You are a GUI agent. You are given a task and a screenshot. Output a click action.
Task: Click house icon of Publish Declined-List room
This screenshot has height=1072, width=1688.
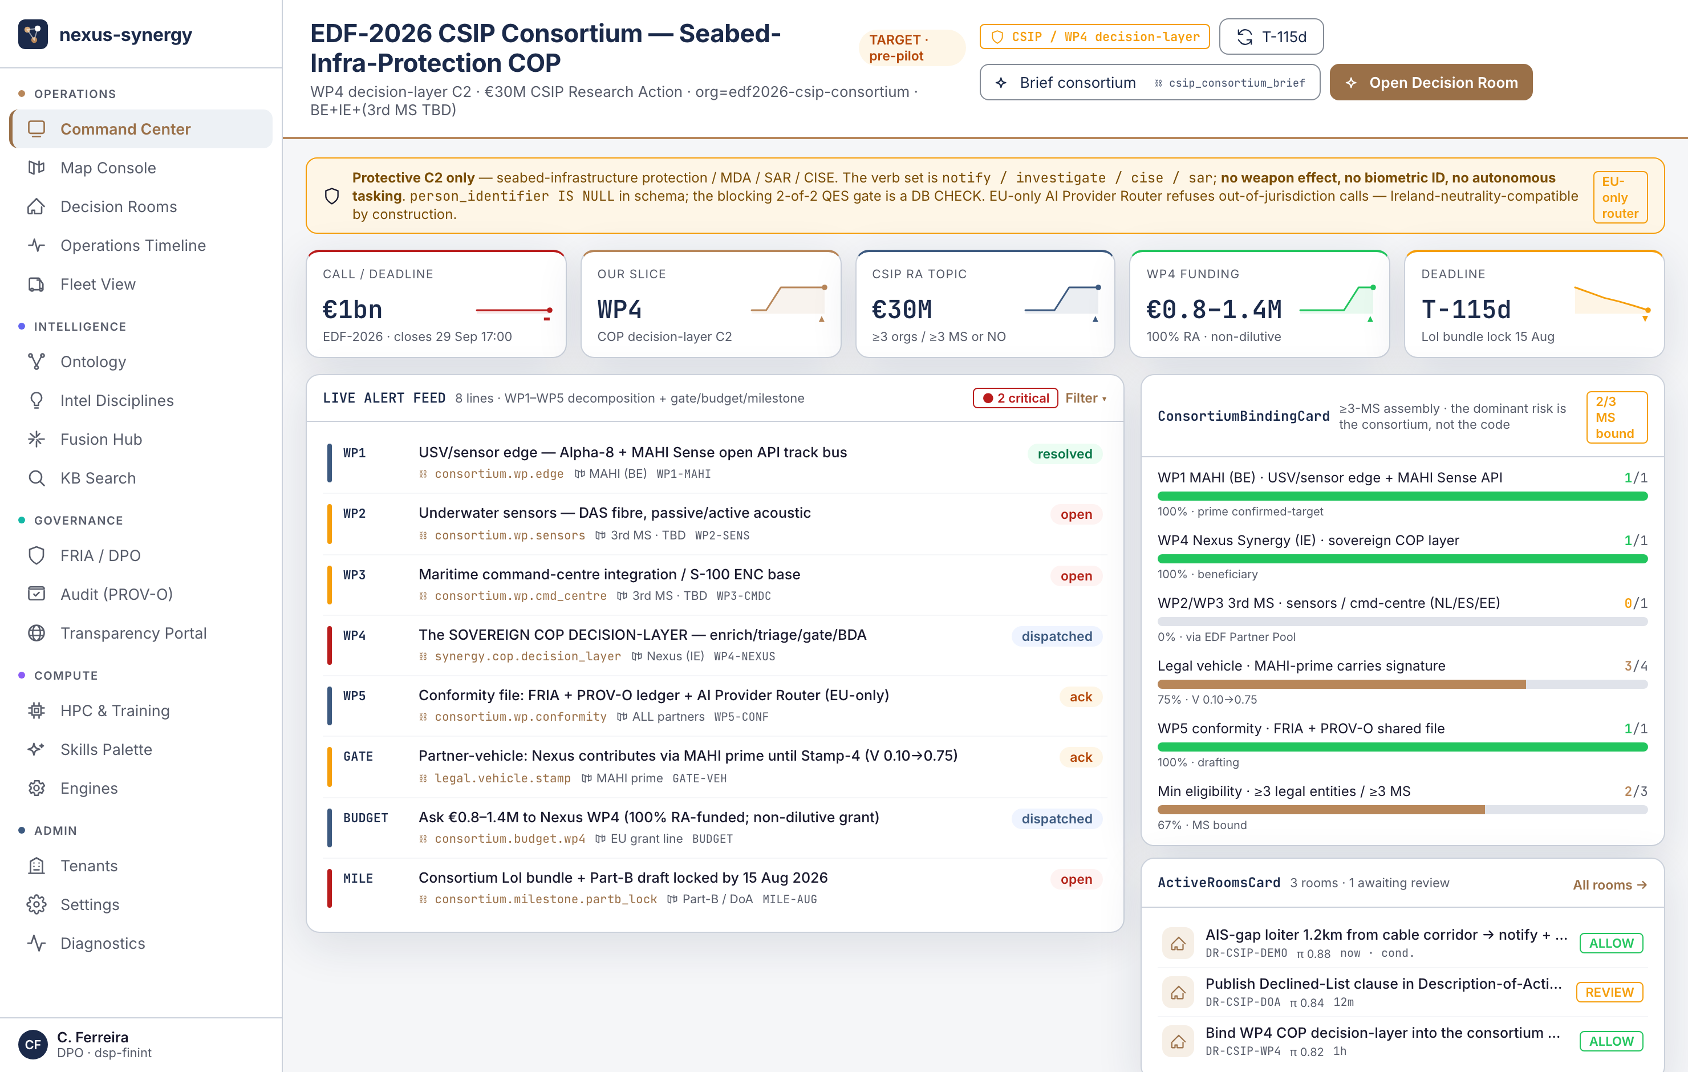(1178, 992)
